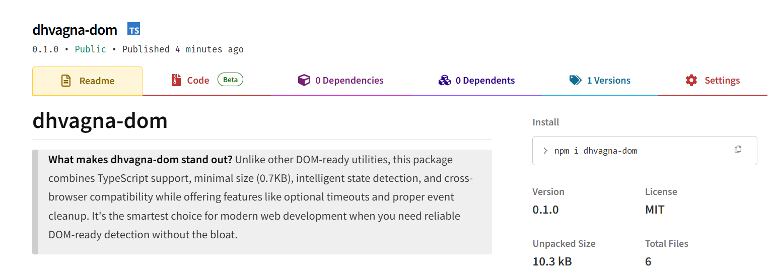Copy the npm install command
This screenshot has width=775, height=268.
tap(738, 150)
